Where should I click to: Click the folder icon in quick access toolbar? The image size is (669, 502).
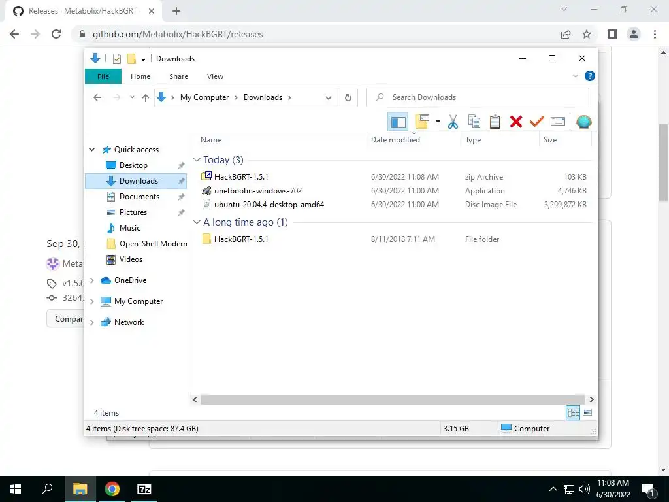[x=131, y=59]
